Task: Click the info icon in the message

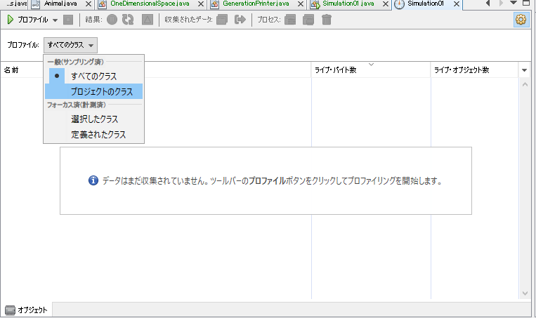Action: coord(93,180)
